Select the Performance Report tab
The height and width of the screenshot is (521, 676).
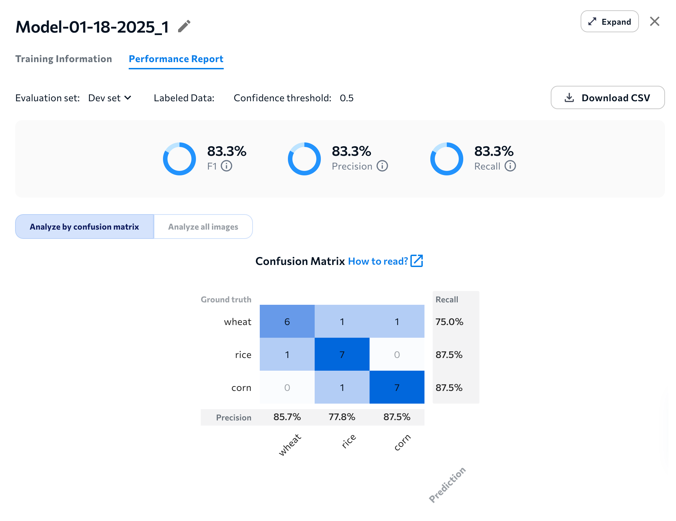176,59
